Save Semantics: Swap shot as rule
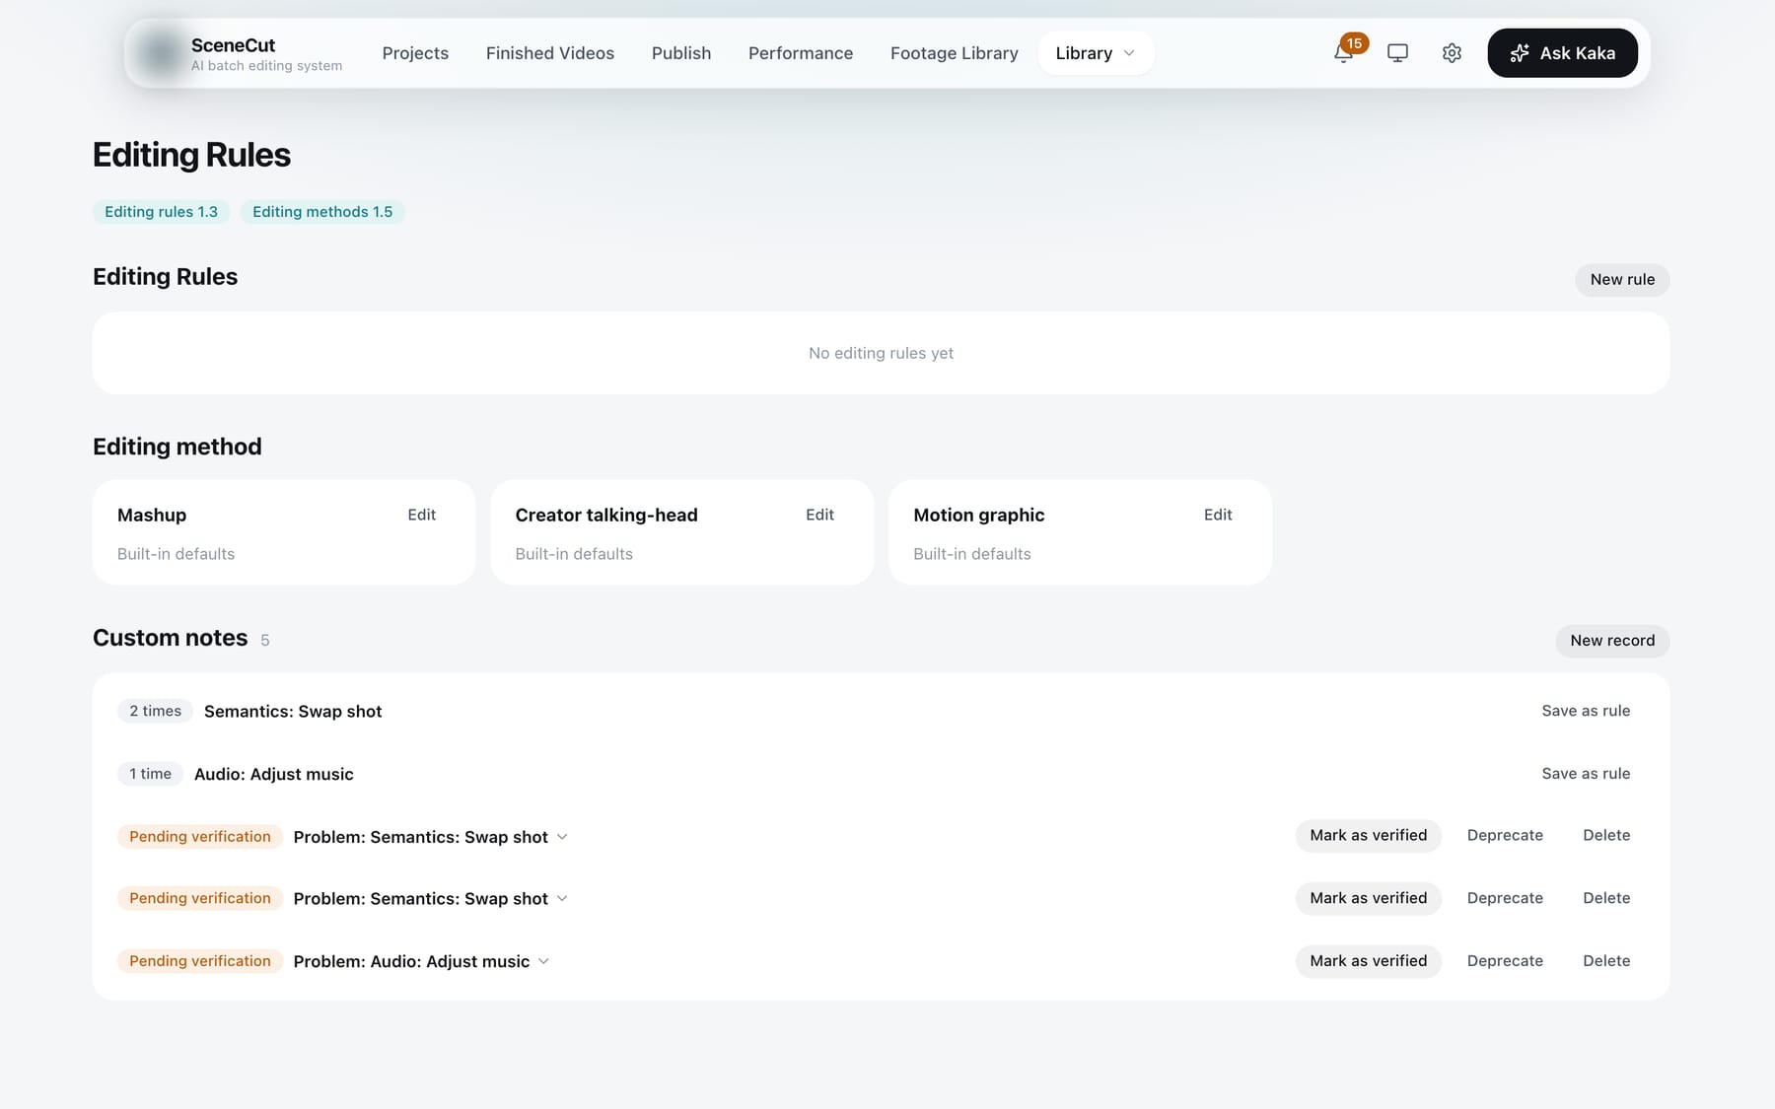 point(1586,711)
